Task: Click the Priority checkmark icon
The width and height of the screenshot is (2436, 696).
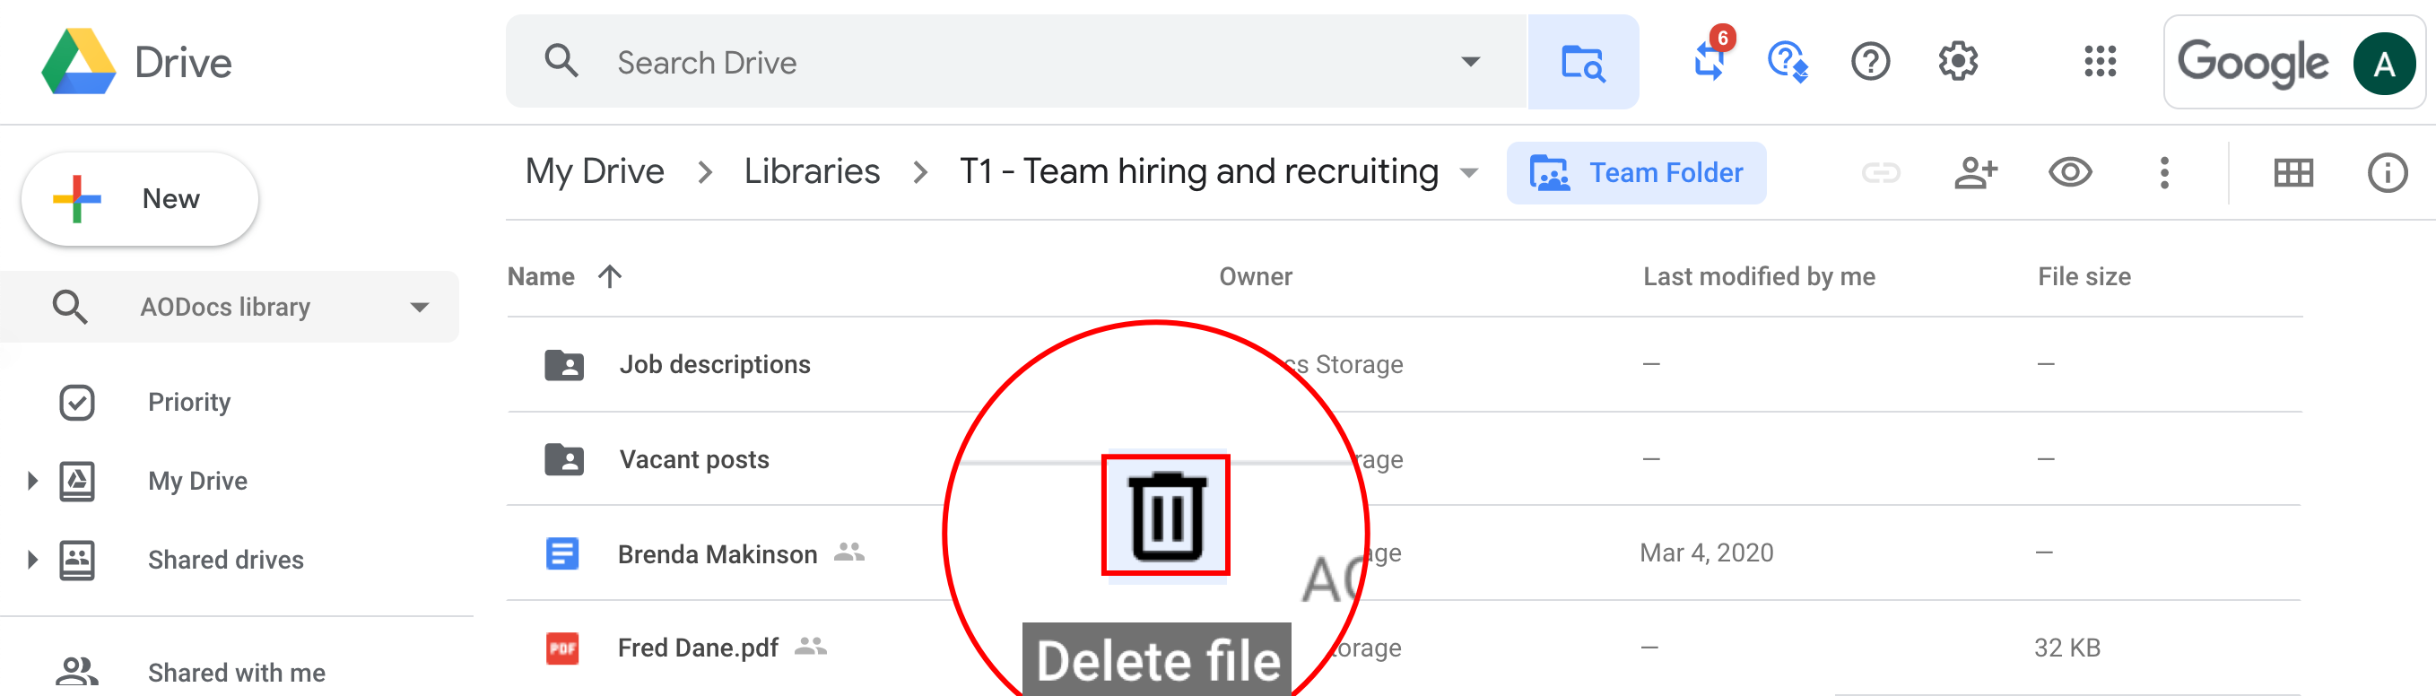Action: pos(76,402)
